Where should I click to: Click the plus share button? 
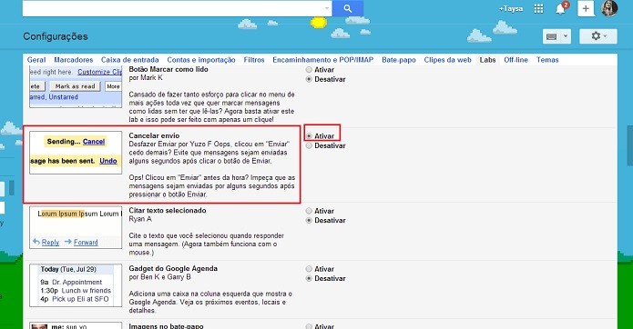pyautogui.click(x=586, y=8)
